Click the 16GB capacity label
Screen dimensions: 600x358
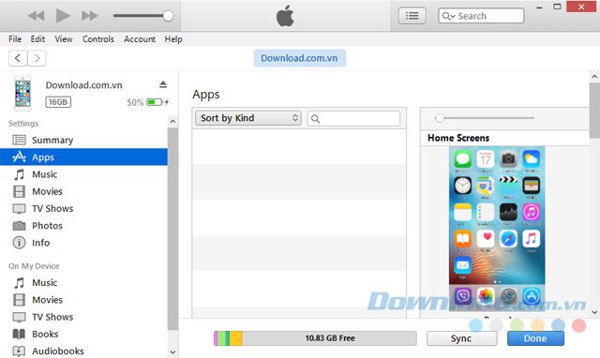(58, 102)
